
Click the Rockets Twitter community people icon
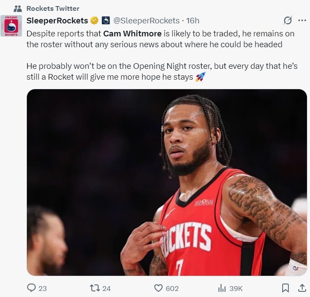(x=18, y=9)
